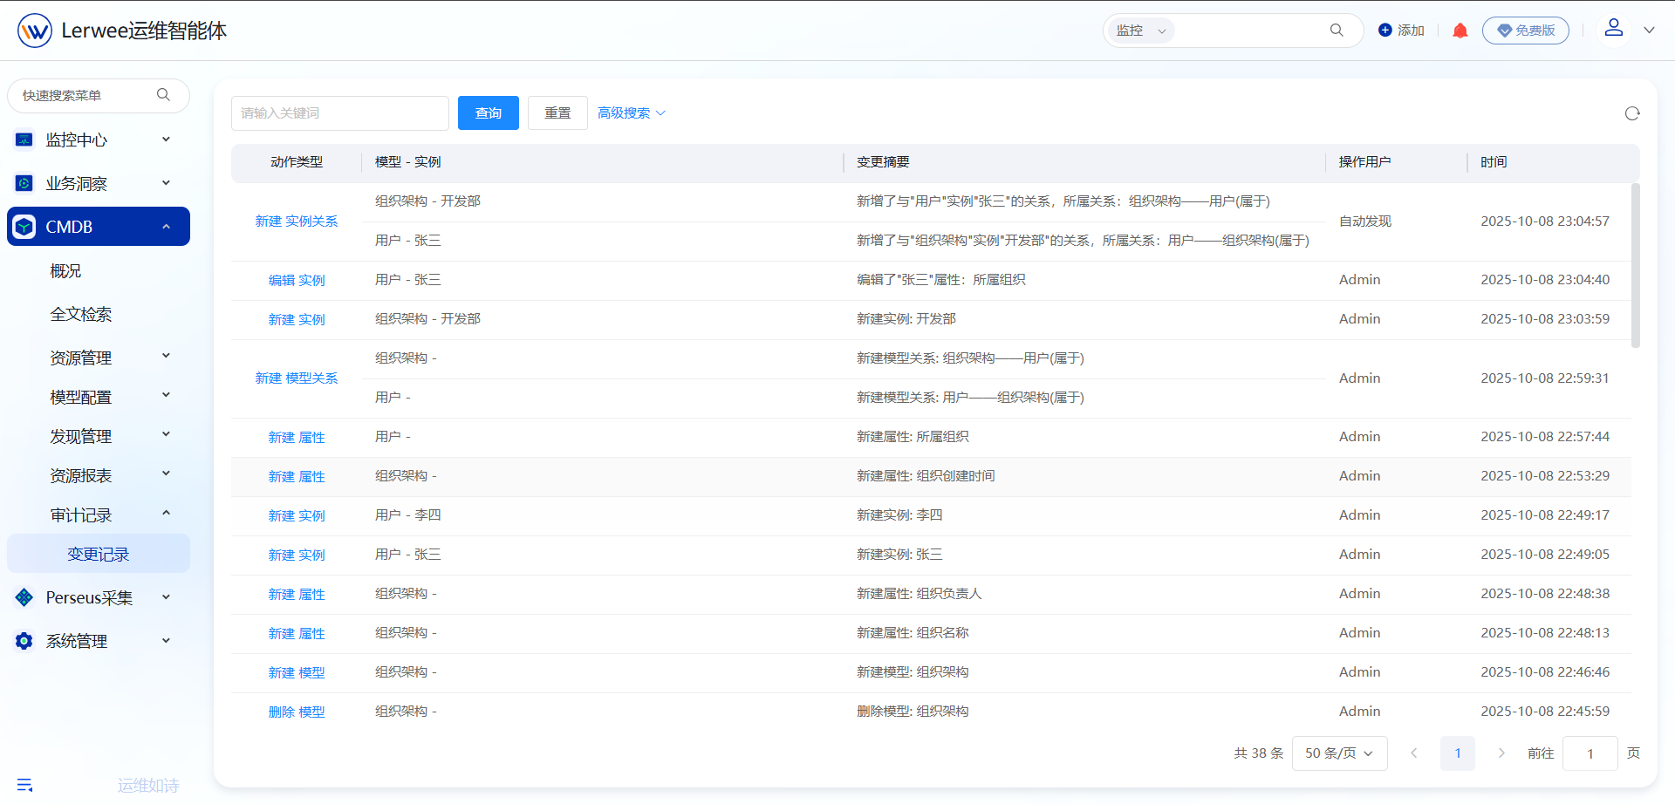1675x804 pixels.
Task: Click the Lerwee logo icon
Action: click(35, 31)
